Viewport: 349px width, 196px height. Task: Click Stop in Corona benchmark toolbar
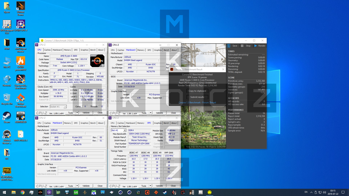(x=246, y=46)
